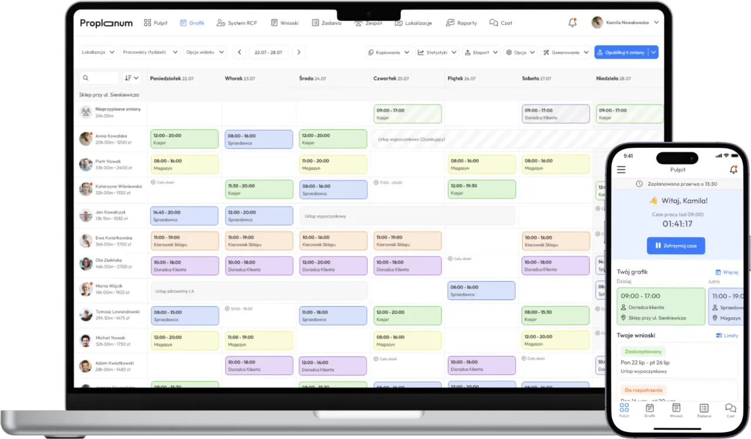Click the notification bell on the laptop header
751x439 pixels.
[x=573, y=23]
